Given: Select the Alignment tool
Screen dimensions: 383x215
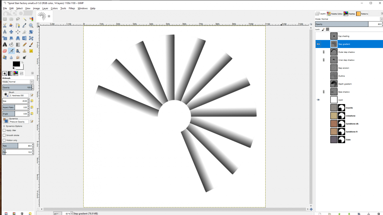Looking at the screenshot, I should click(18, 32).
